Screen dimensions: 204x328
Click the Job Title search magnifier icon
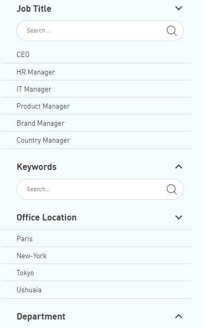[172, 31]
